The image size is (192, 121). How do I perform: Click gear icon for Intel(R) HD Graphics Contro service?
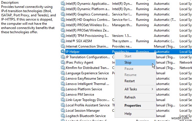click(x=63, y=20)
